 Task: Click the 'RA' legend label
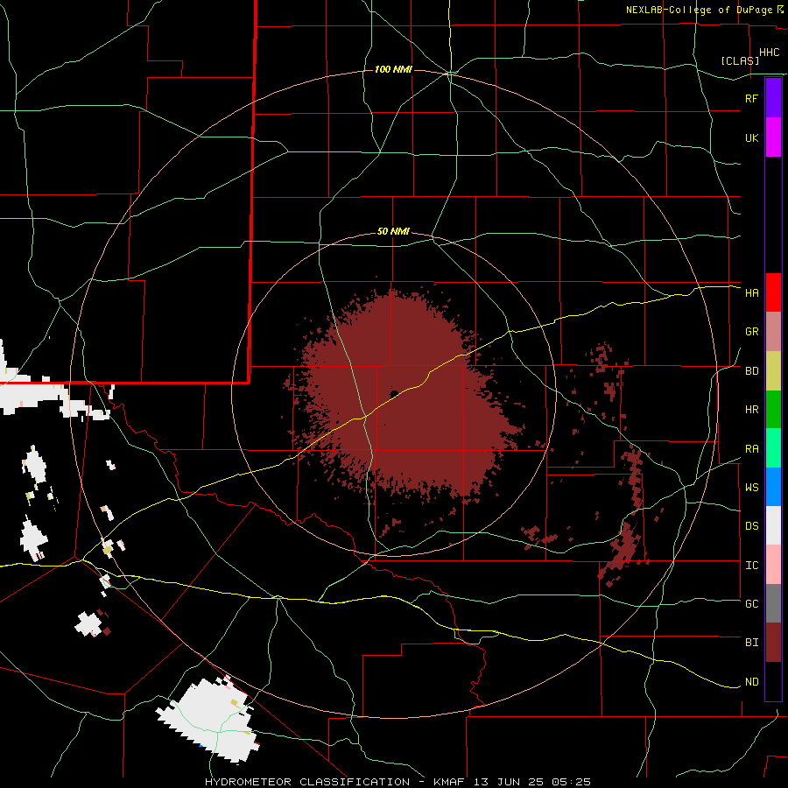click(x=751, y=449)
